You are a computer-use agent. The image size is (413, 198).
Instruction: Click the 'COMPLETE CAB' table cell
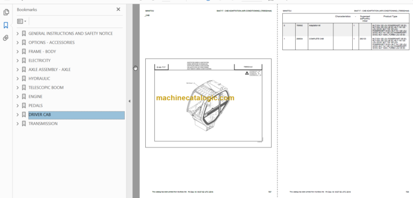point(321,43)
